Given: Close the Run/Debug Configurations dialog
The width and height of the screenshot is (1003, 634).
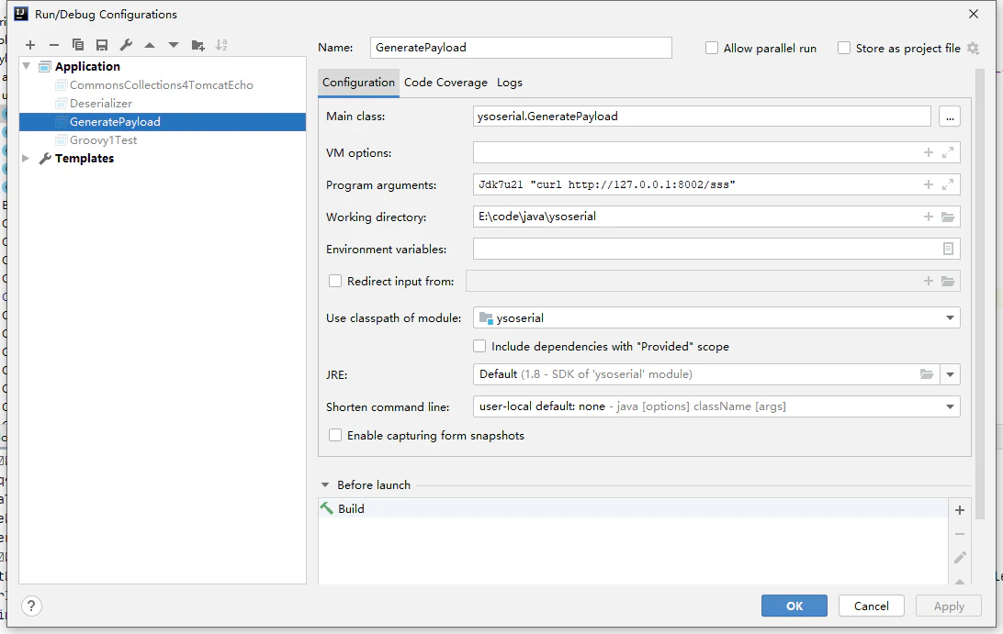Looking at the screenshot, I should pos(973,14).
